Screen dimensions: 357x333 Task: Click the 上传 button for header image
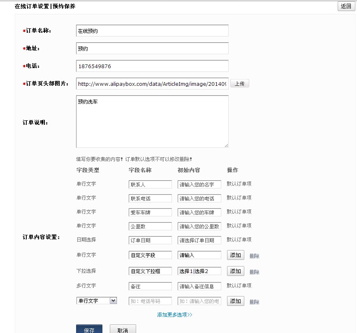coord(239,84)
